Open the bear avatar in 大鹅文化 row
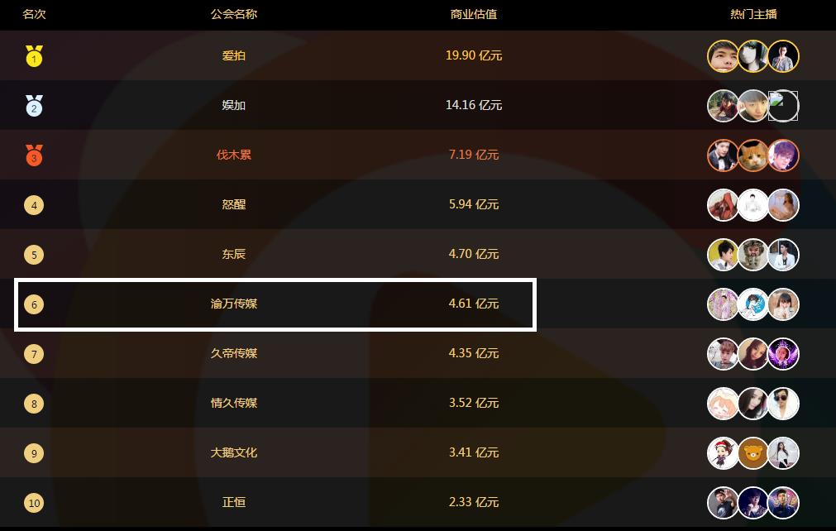This screenshot has width=836, height=531. [753, 453]
